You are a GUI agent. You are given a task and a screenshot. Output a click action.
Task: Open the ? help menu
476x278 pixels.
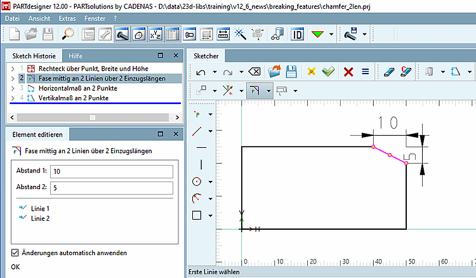(115, 18)
